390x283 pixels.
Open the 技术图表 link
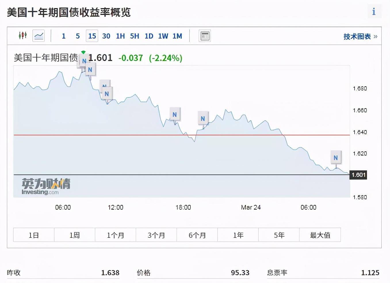[x=360, y=37]
